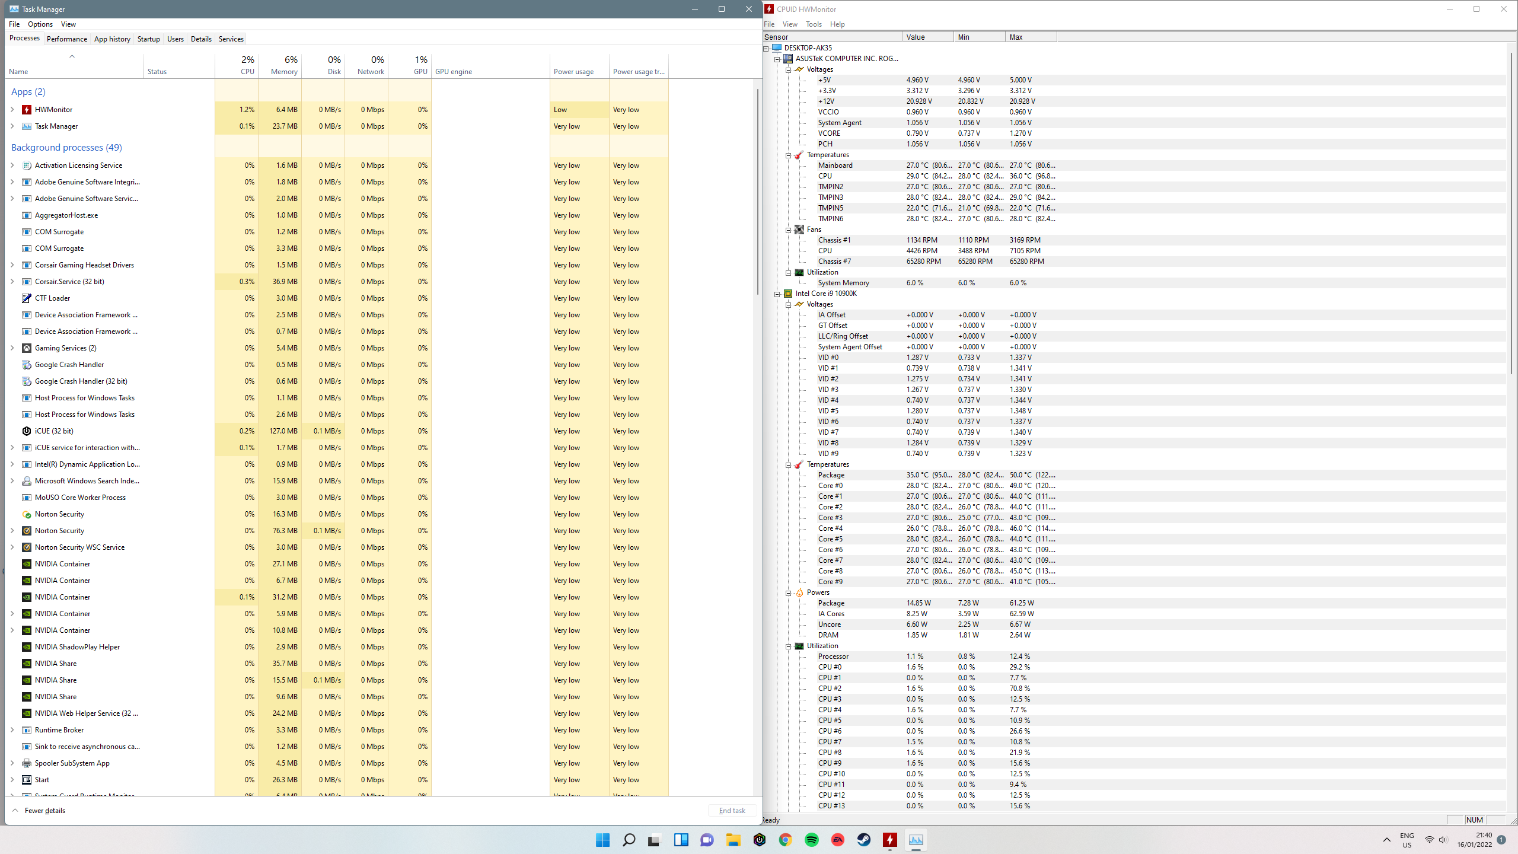1518x854 pixels.
Task: Click the Max column header in HWMonitor
Action: (1031, 37)
